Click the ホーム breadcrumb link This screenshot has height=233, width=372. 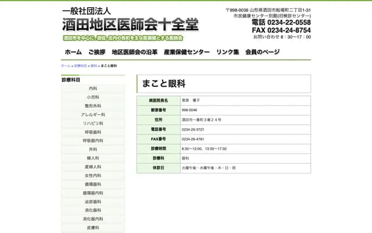click(66, 66)
